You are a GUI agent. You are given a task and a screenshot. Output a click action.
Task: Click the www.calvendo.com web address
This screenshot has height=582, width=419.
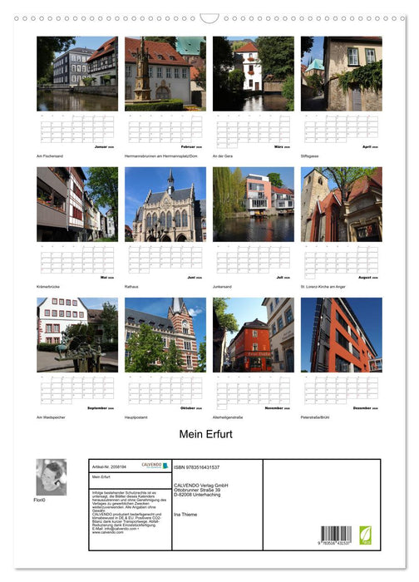tap(107, 533)
